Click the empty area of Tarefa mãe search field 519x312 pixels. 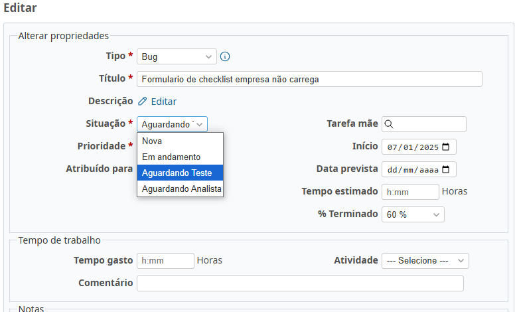pyautogui.click(x=429, y=124)
